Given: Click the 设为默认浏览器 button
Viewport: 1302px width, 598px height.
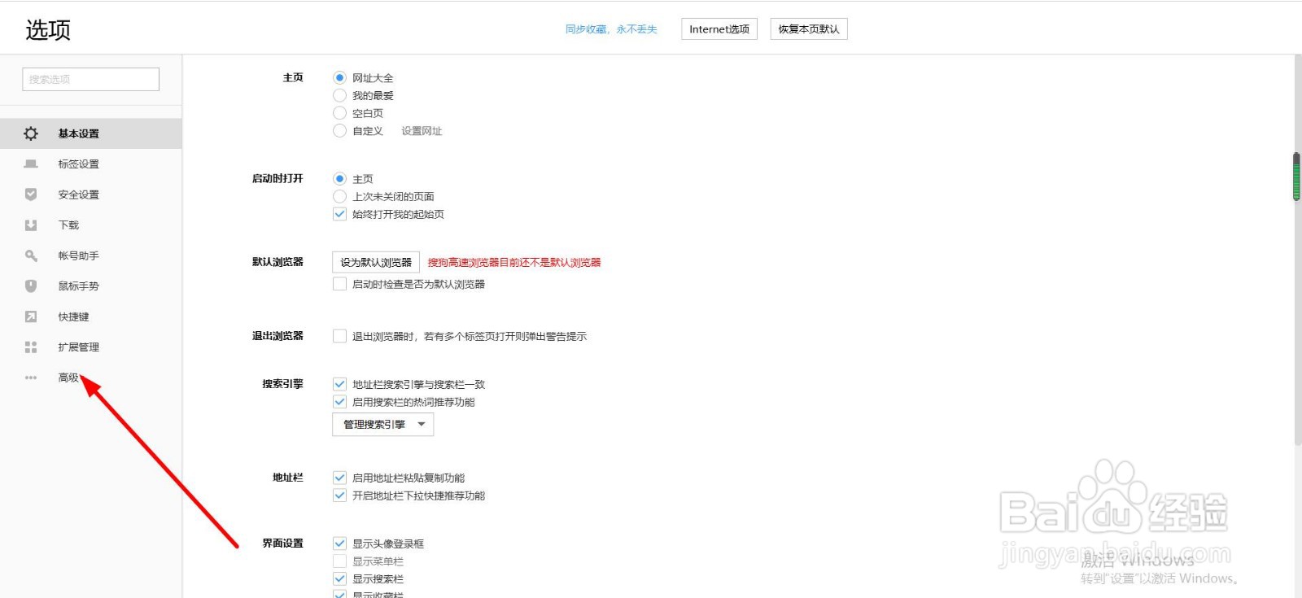Looking at the screenshot, I should [376, 262].
